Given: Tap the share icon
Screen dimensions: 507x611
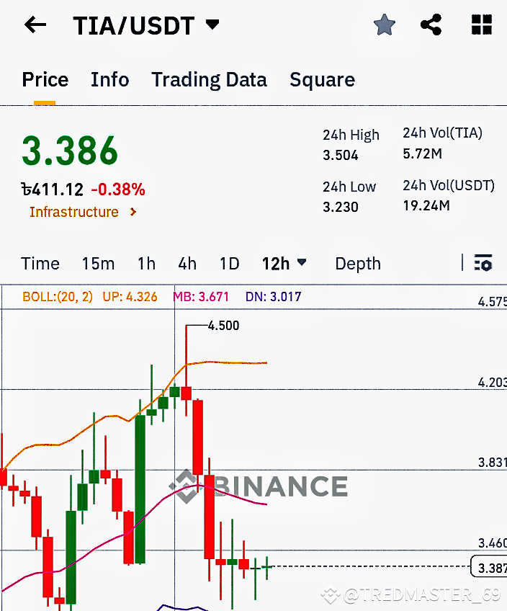Looking at the screenshot, I should tap(431, 25).
